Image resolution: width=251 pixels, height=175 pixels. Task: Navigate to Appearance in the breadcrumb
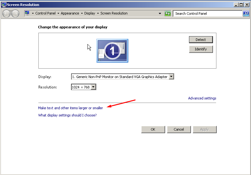pos(70,14)
